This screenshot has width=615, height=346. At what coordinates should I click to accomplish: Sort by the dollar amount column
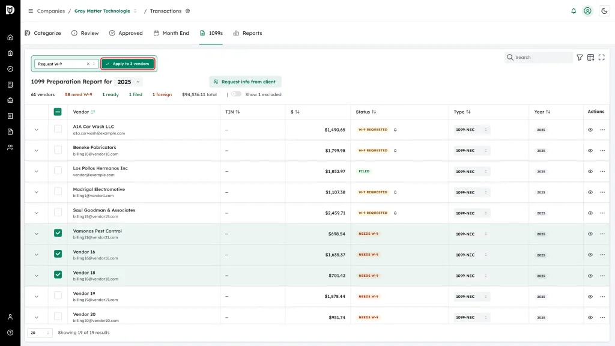point(295,112)
